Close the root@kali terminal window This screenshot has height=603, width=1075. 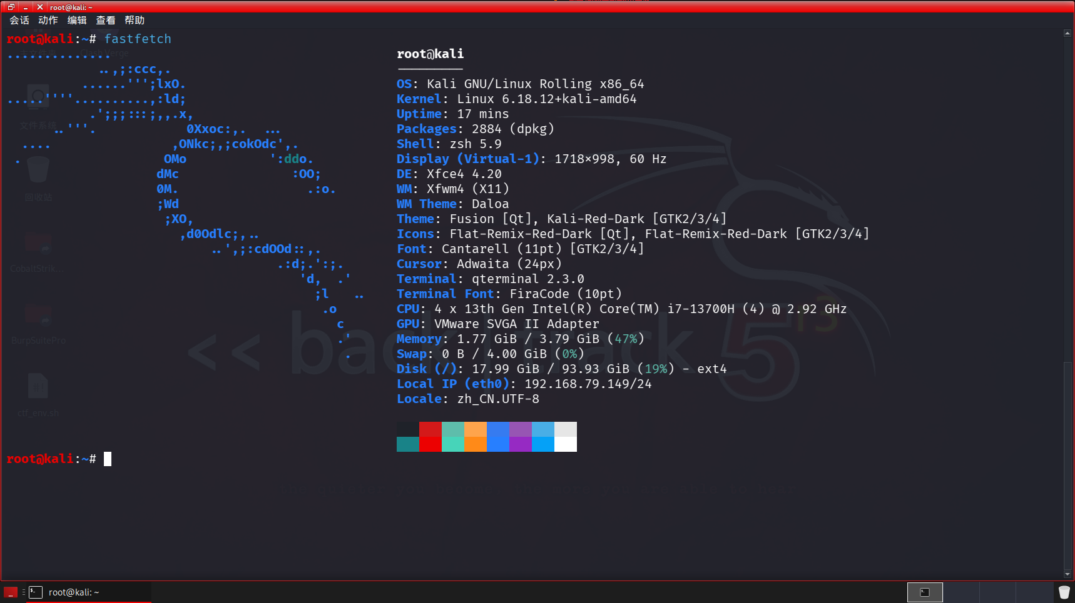click(40, 7)
